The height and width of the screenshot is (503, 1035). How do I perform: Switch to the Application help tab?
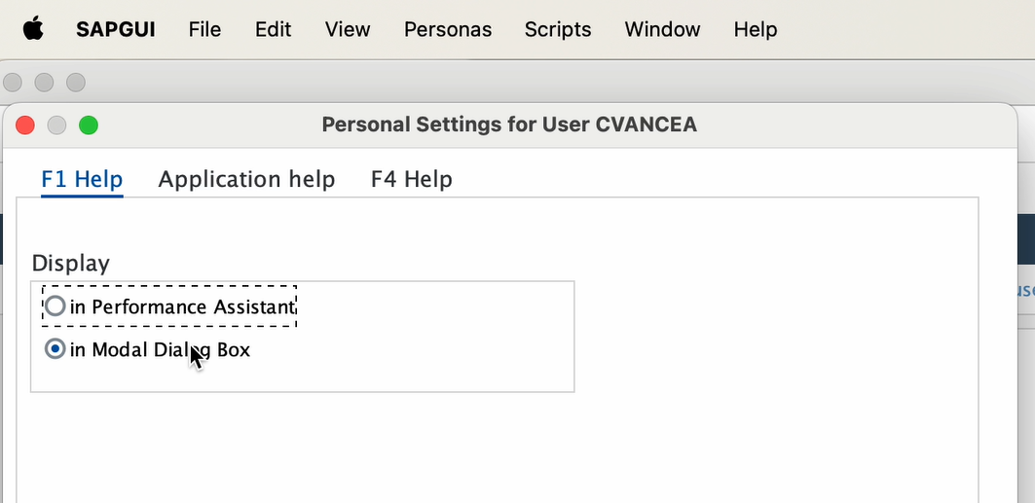[x=246, y=179]
